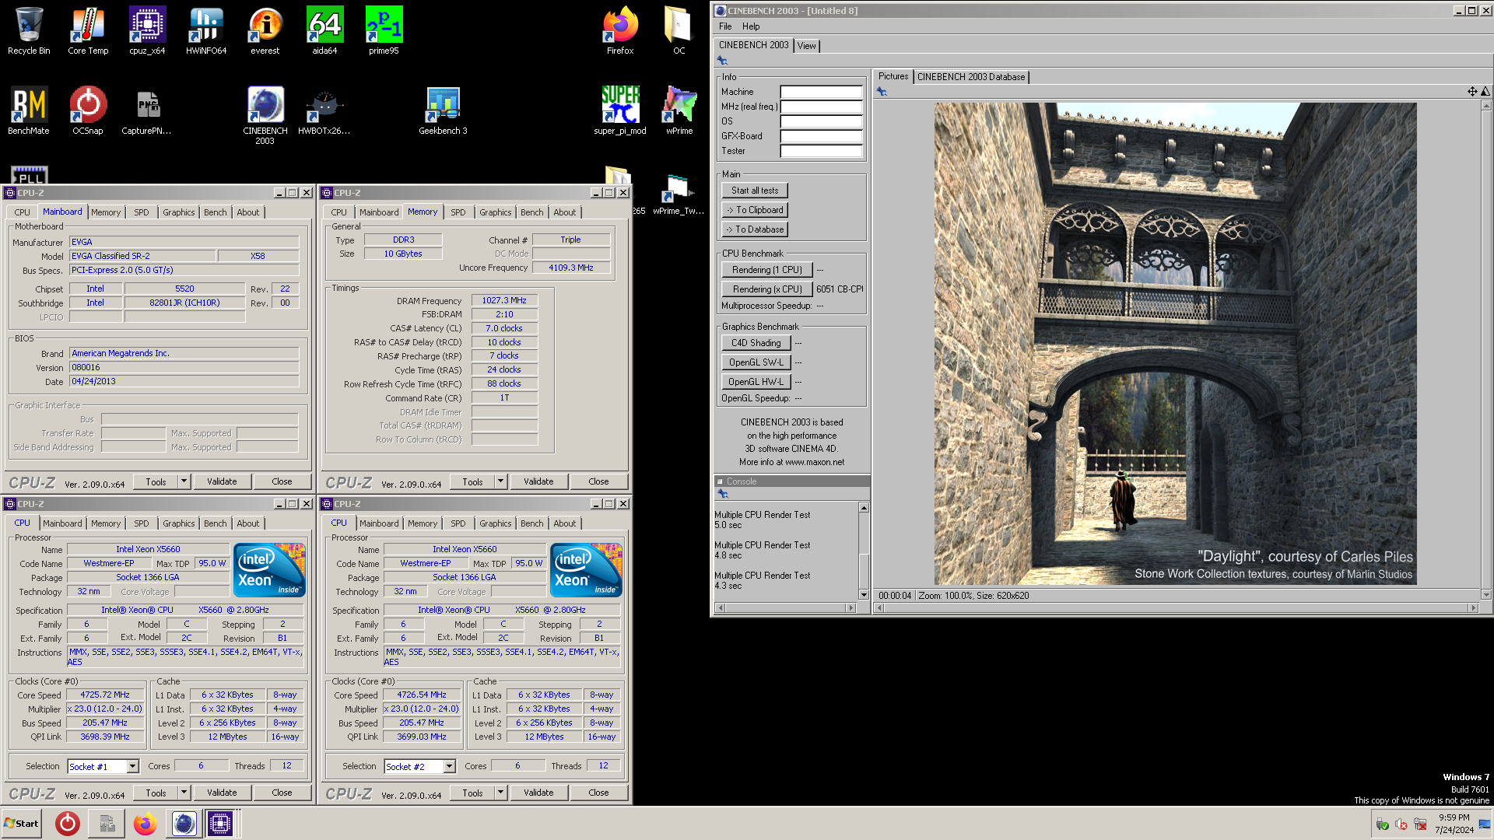Click the picture panel horizontal scrollbar
Image resolution: width=1494 pixels, height=840 pixels.
point(1176,608)
